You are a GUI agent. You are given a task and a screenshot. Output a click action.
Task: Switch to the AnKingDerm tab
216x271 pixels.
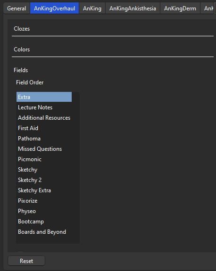click(x=180, y=8)
